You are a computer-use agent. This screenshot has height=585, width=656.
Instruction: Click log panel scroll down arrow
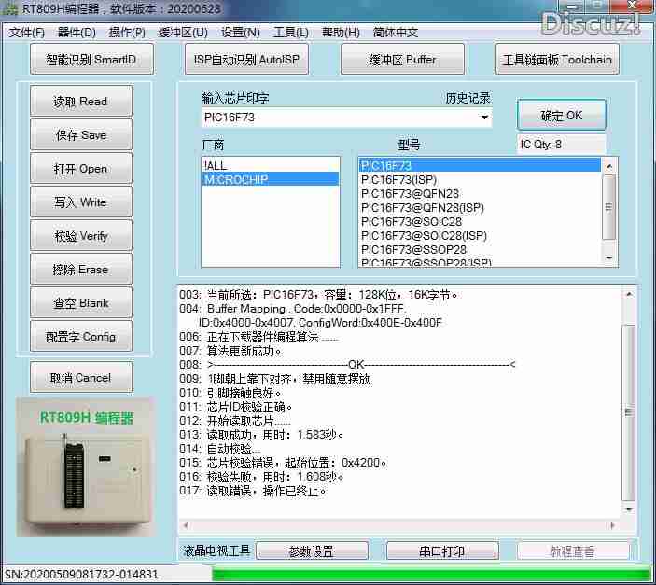[628, 509]
